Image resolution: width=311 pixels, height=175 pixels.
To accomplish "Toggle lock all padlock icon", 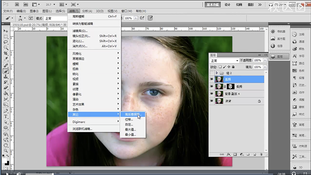I will click(x=233, y=67).
